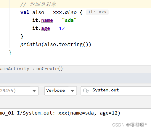Click the search magnifier icon in Logcat filter
Image resolution: width=151 pixels, height=130 pixels.
click(86, 91)
